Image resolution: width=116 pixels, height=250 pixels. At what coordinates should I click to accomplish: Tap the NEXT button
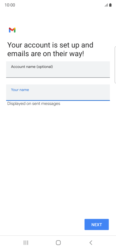[97, 225]
